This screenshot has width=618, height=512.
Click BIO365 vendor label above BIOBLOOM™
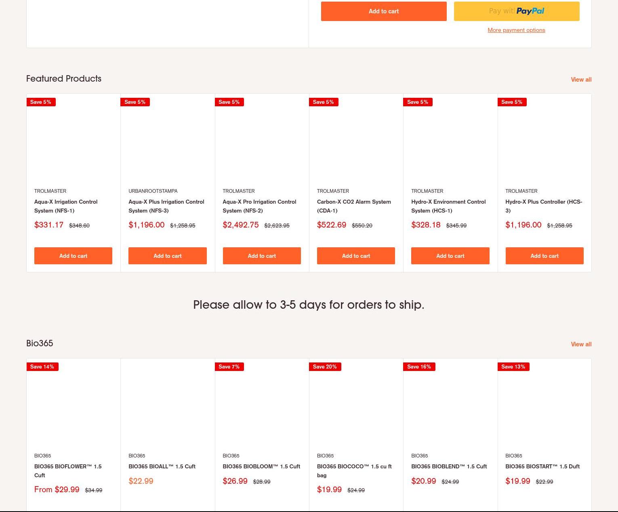coord(231,456)
